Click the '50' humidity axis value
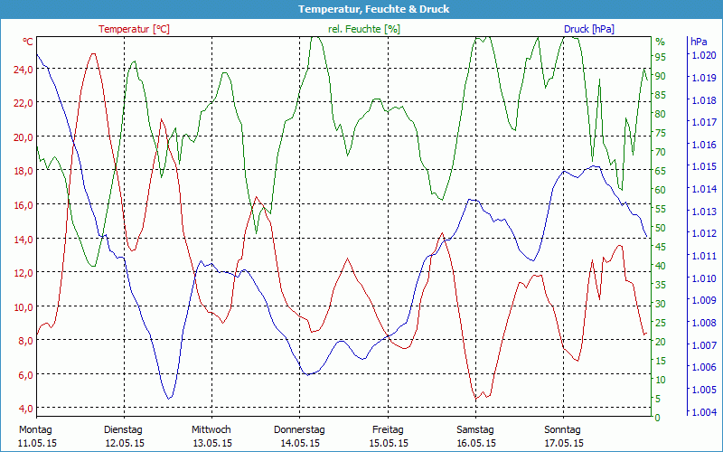The image size is (723, 452). 661,228
